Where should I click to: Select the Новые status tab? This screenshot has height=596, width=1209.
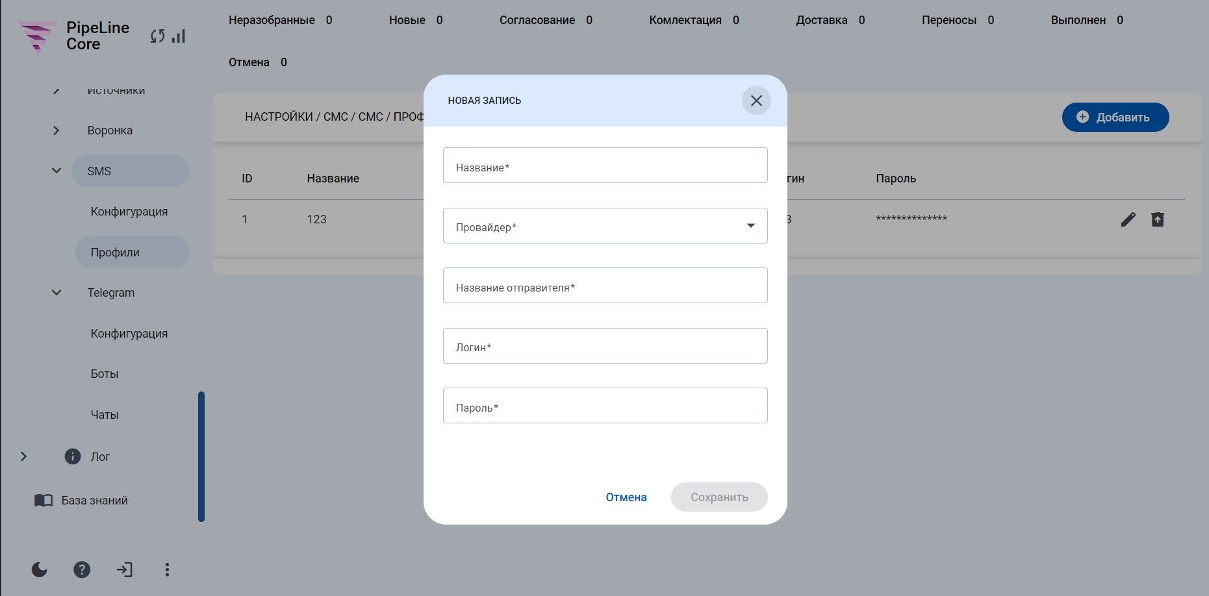tap(416, 20)
